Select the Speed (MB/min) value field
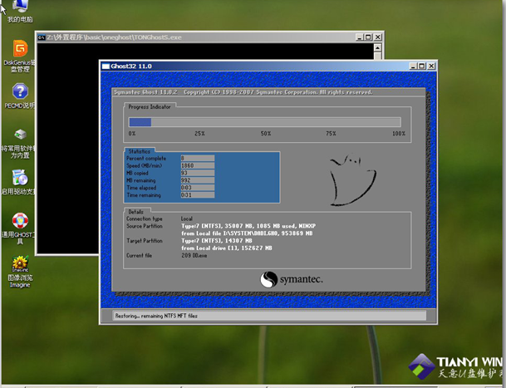The width and height of the screenshot is (506, 388). 197,165
